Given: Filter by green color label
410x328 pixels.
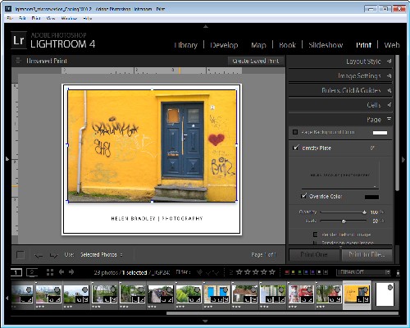Looking at the screenshot, I should coord(300,272).
